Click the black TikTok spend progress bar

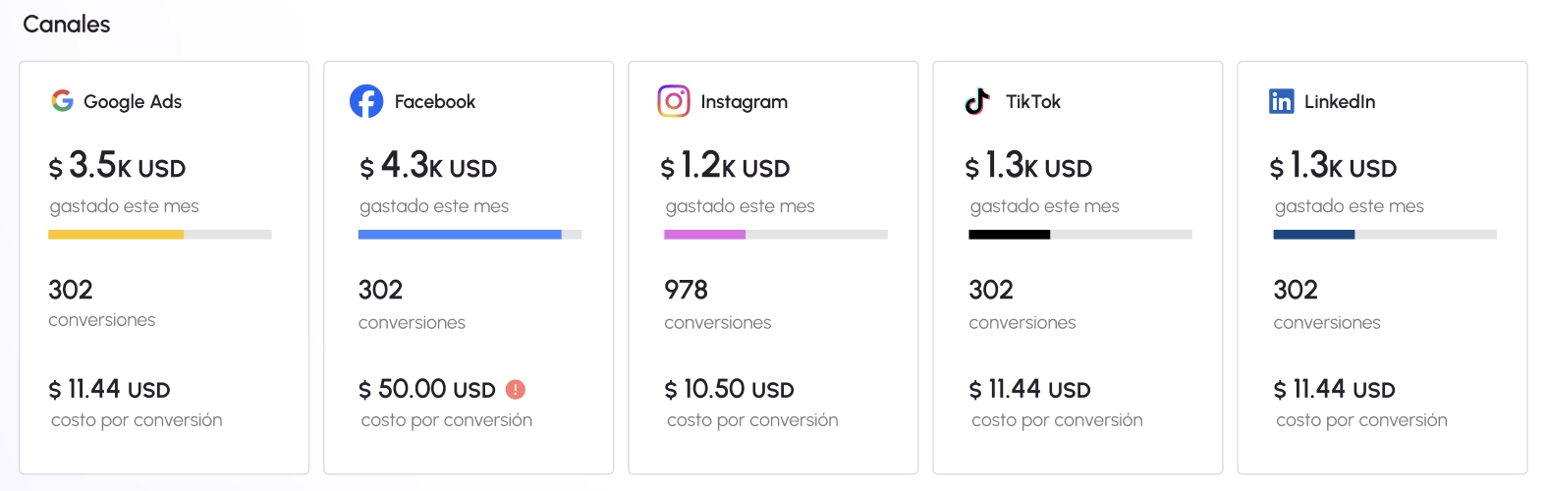pyautogui.click(x=1009, y=235)
